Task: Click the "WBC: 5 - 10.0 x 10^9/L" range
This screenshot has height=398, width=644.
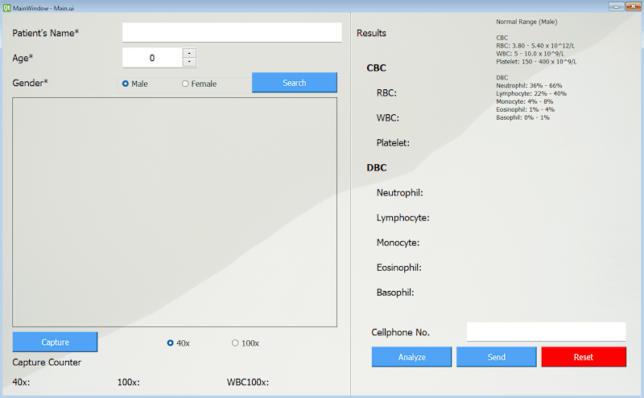Action: 530,54
